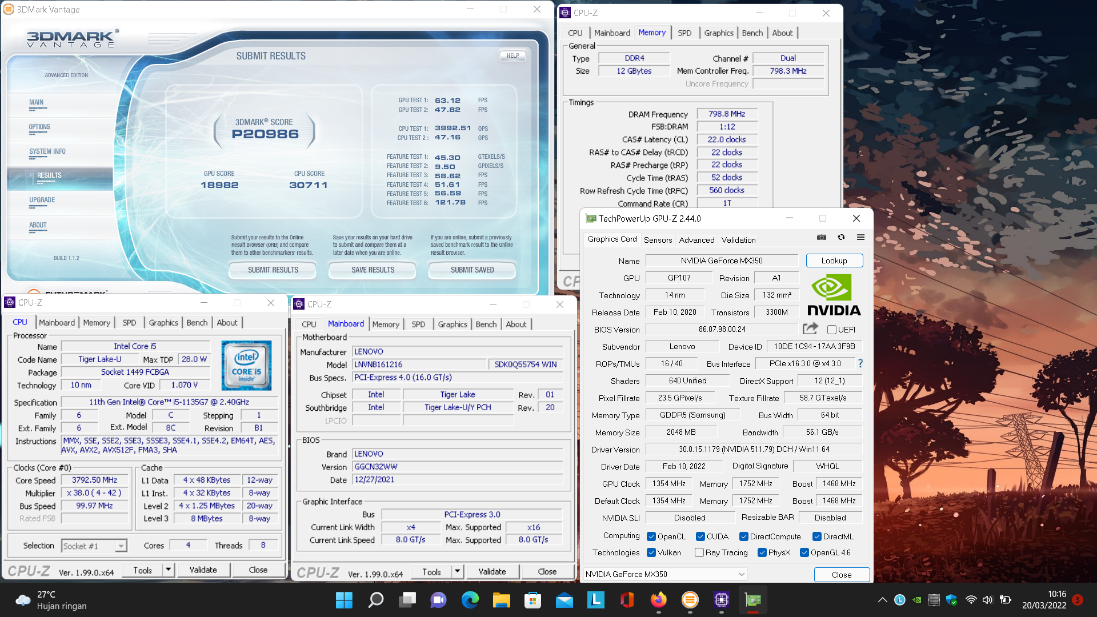Viewport: 1097px width, 617px height.
Task: Toggle the OpenCL checkbox
Action: click(x=651, y=536)
